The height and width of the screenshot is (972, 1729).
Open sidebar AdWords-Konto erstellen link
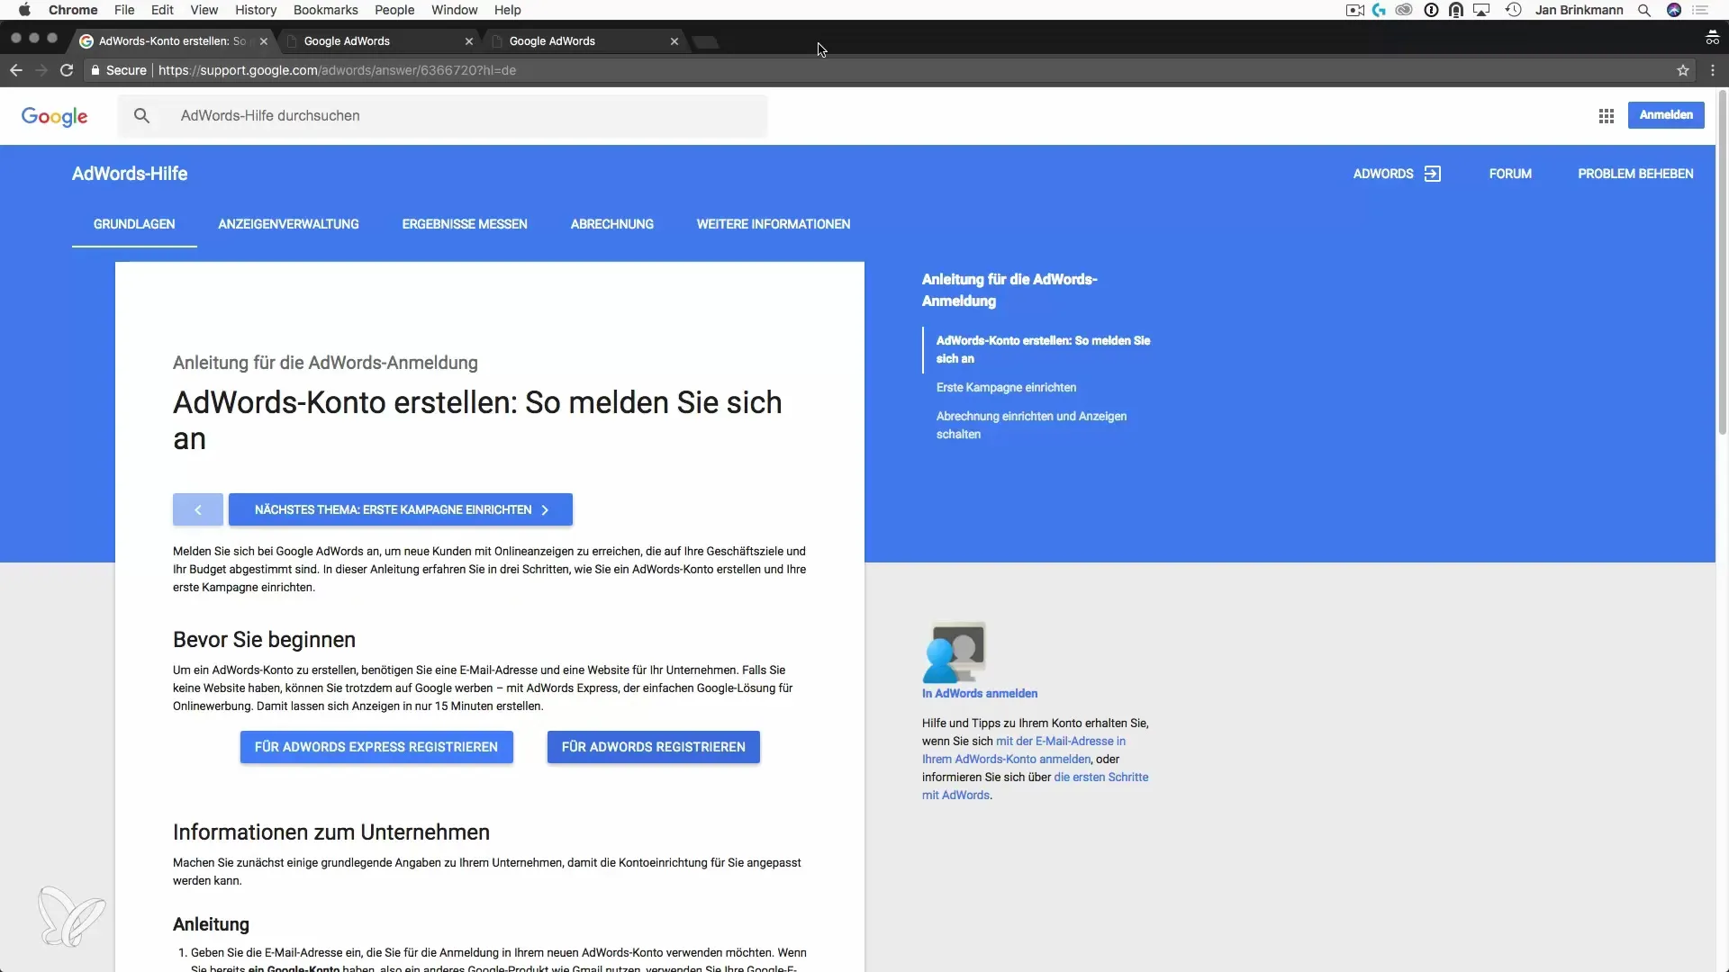(1043, 349)
